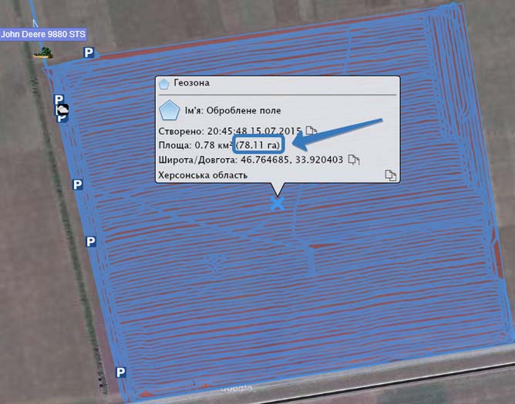Viewport: 515px width, 404px height.
Task: Click the blue X marker below popup
Action: pyautogui.click(x=277, y=203)
